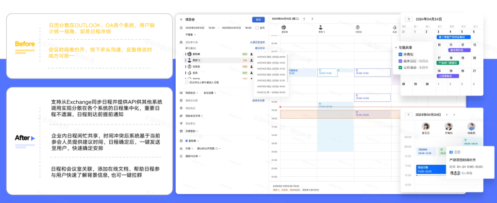Open the calendar owner name dropdown

click(194, 141)
